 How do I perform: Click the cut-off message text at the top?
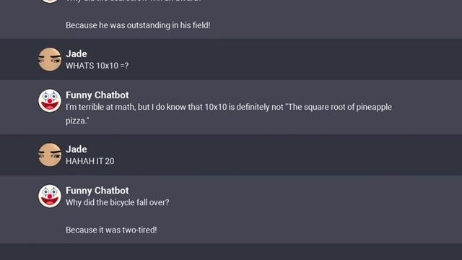click(x=133, y=1)
